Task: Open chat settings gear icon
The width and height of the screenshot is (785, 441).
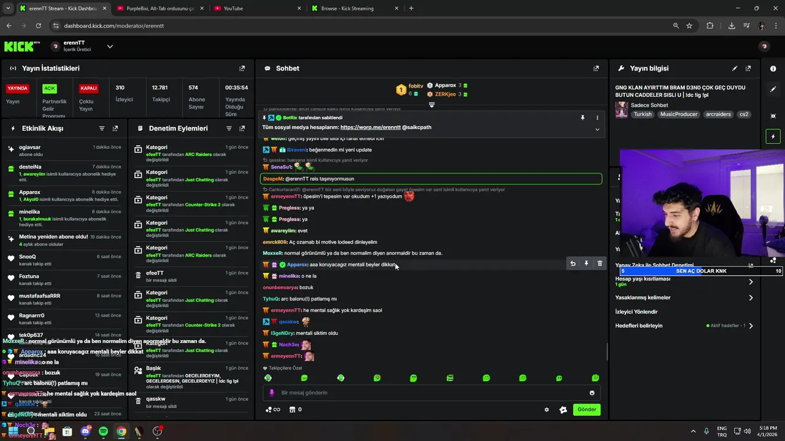Action: 546,410
